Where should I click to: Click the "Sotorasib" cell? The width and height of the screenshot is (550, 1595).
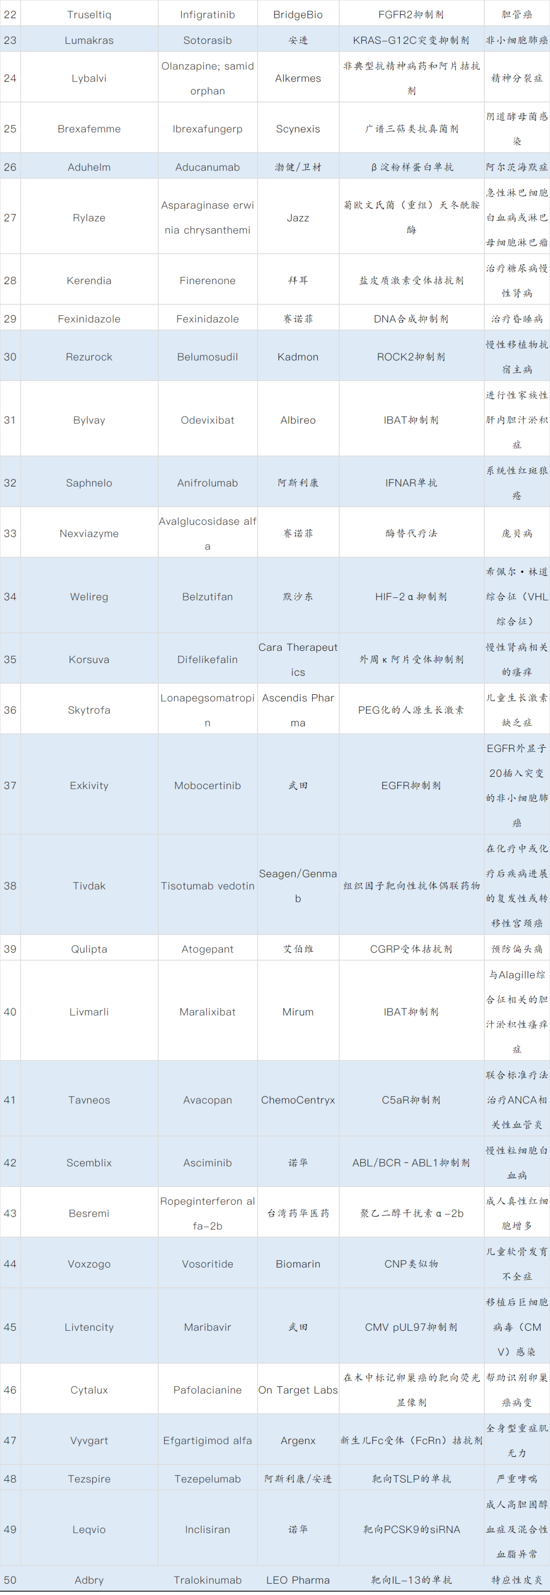(208, 40)
